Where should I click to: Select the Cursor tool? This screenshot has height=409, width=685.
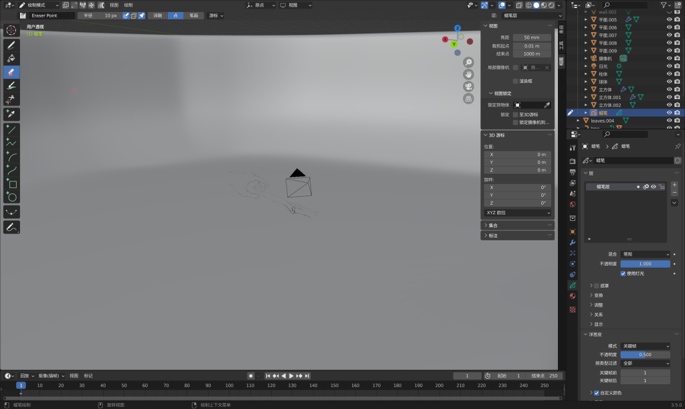tap(12, 30)
